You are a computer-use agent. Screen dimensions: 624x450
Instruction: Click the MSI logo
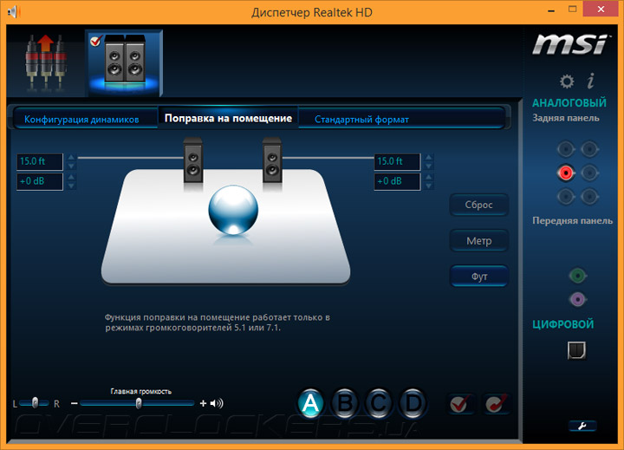point(570,44)
